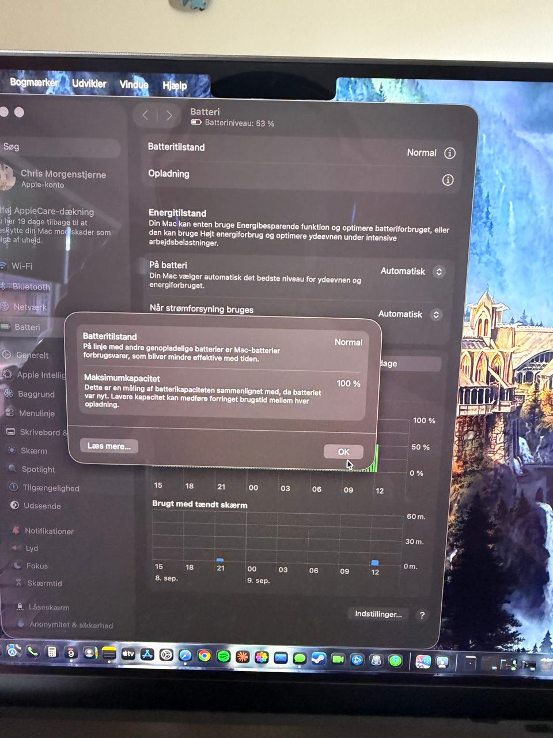
Task: Open Notes from the Dock
Action: [x=109, y=654]
